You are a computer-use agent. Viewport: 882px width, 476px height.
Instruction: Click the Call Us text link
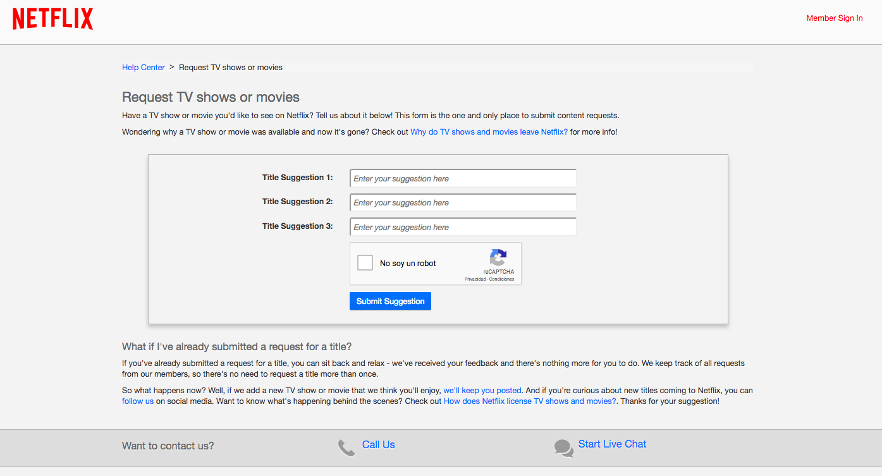(378, 445)
